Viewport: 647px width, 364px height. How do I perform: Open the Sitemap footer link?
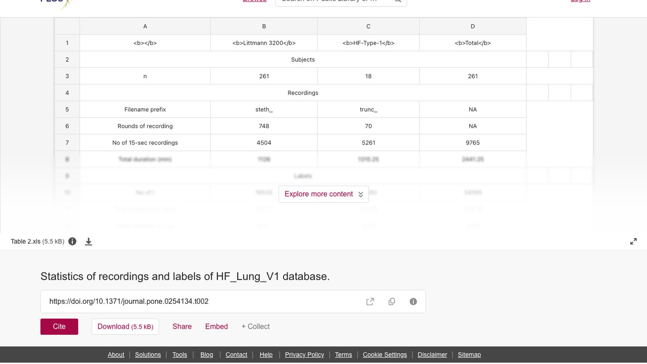[x=469, y=354]
